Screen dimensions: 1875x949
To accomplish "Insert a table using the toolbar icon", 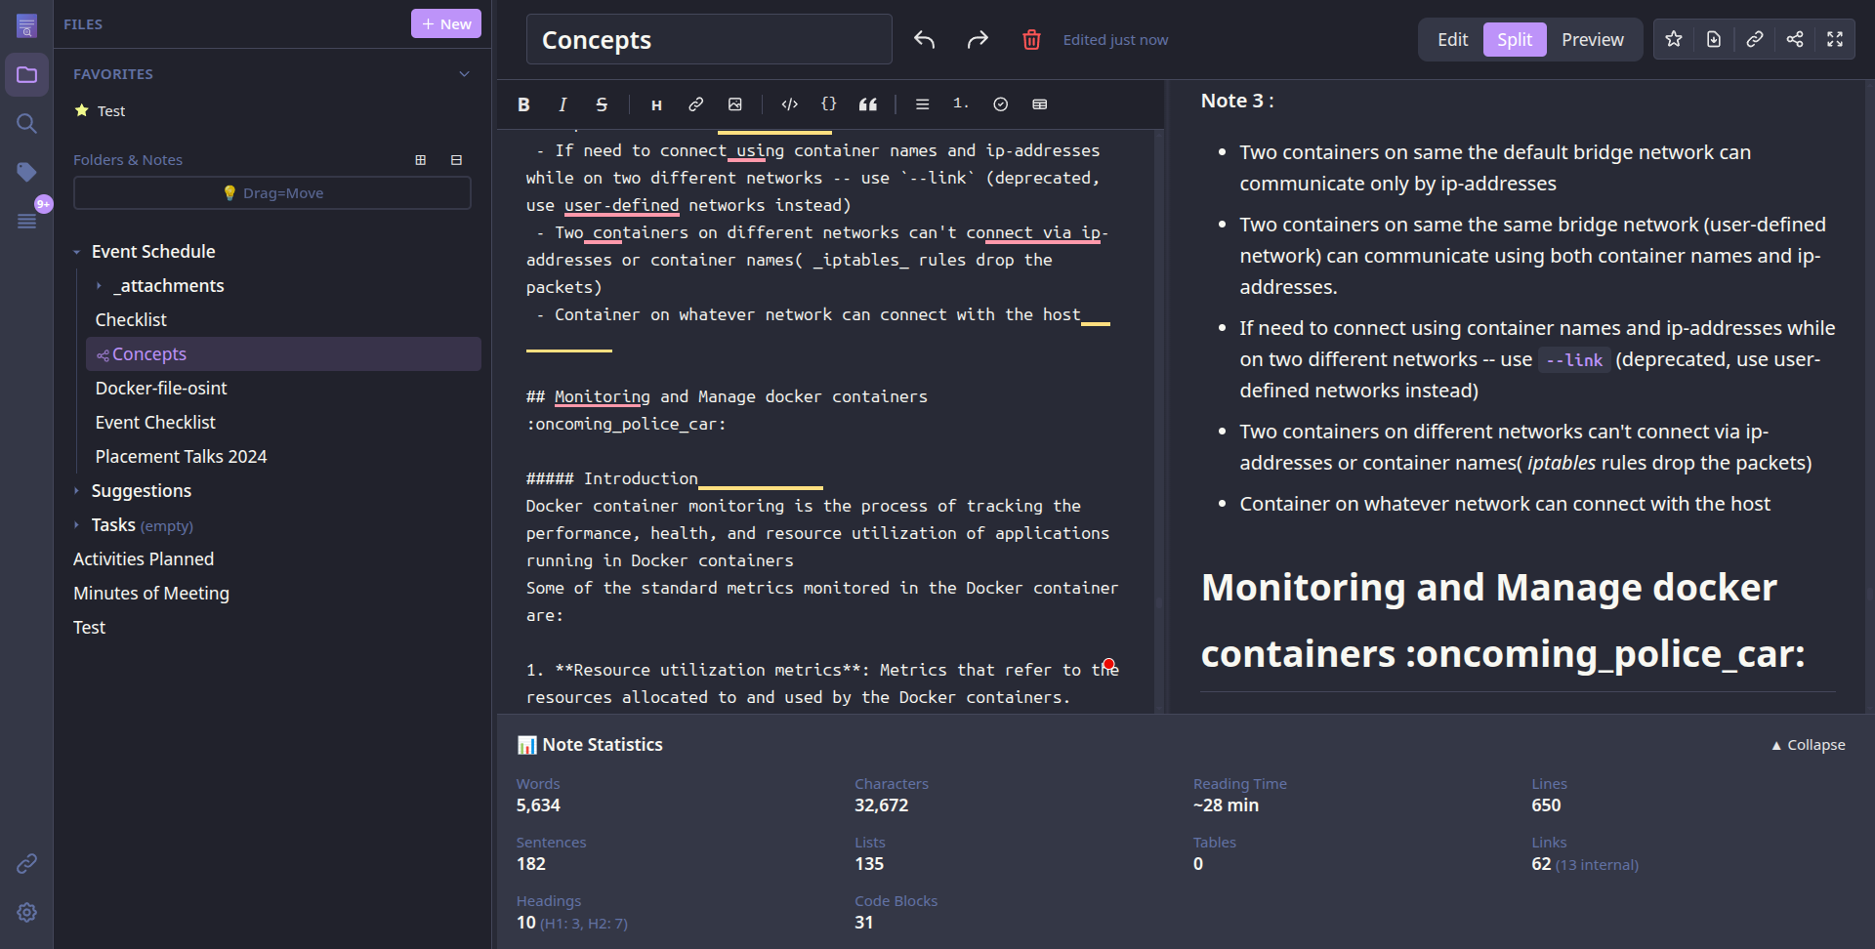I will click(1039, 103).
